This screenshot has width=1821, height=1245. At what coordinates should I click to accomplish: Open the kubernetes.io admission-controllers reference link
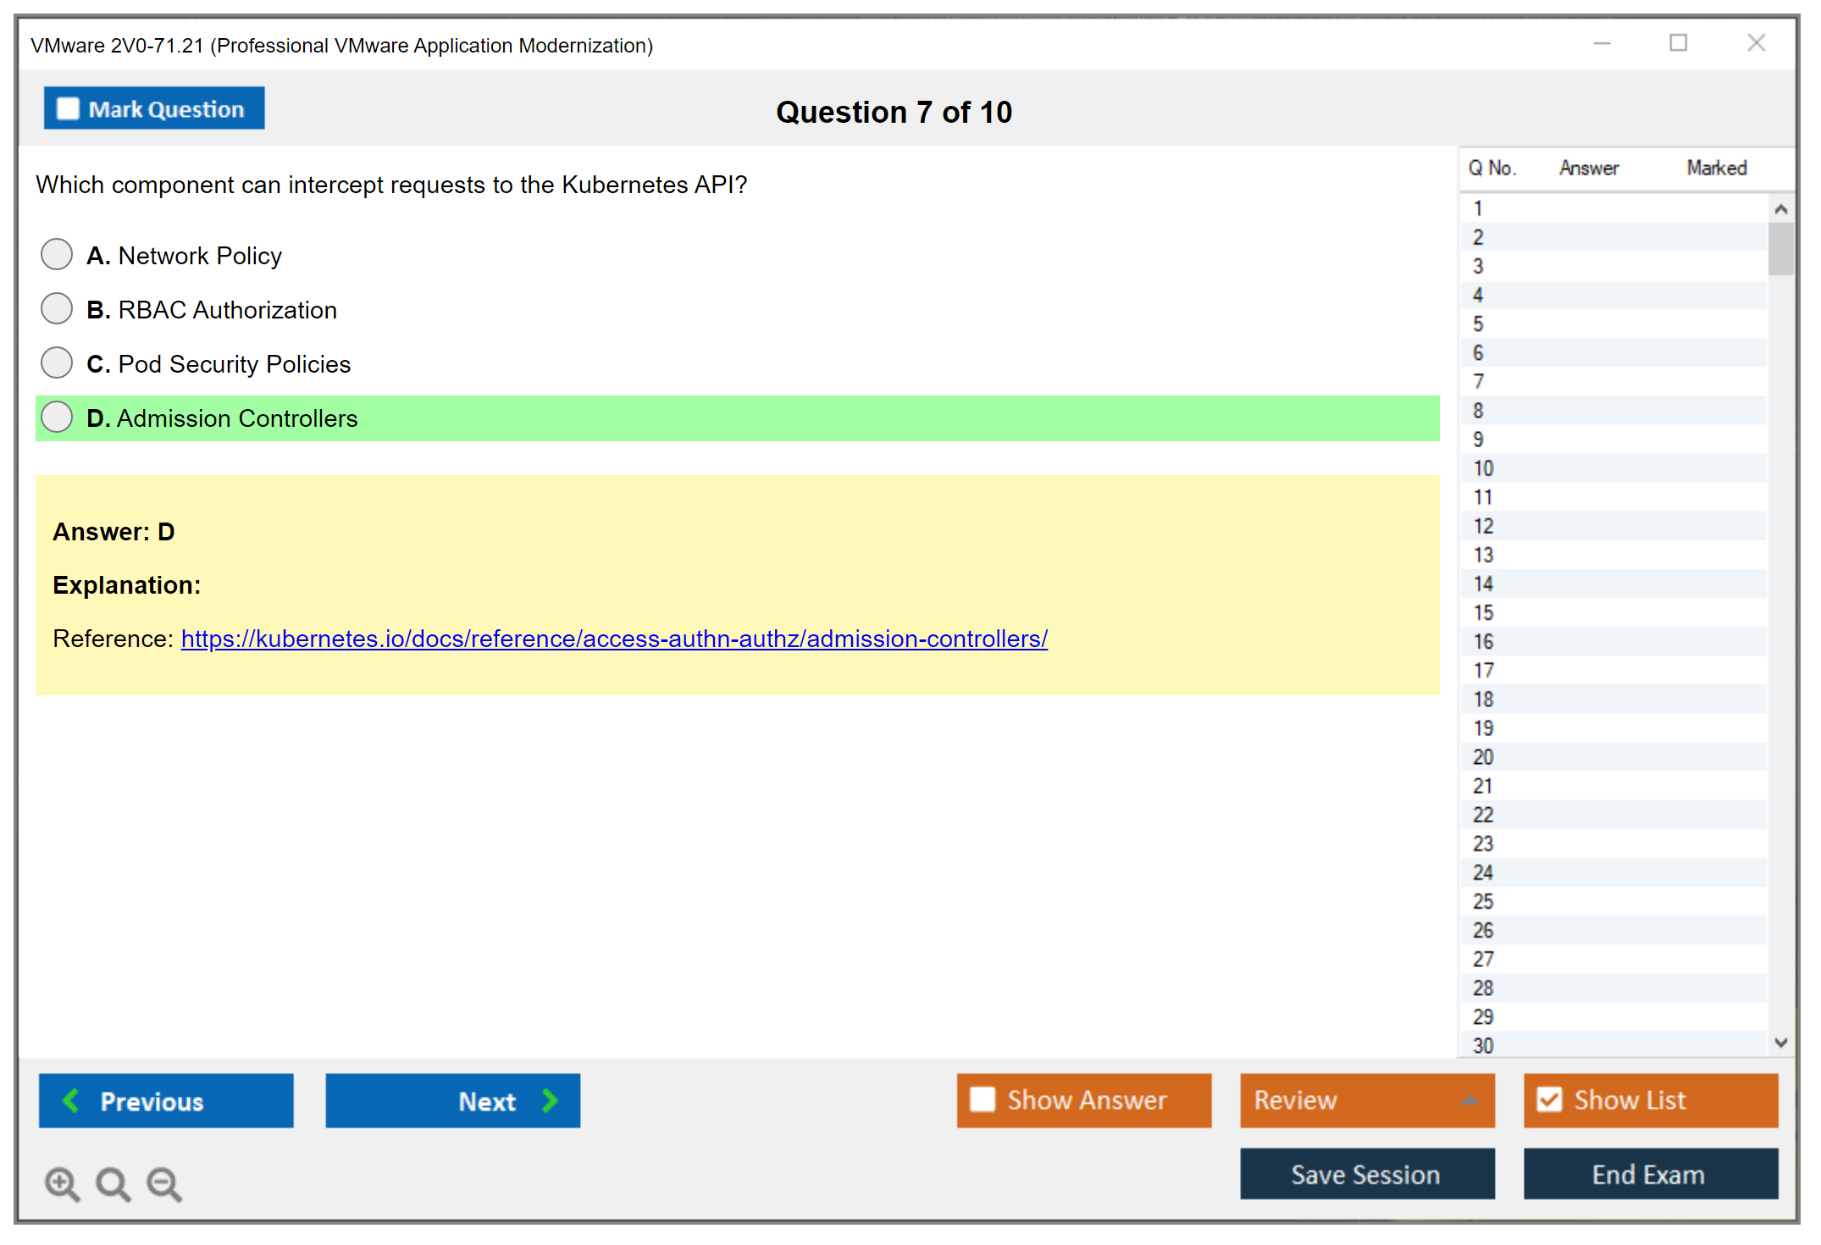tap(614, 639)
